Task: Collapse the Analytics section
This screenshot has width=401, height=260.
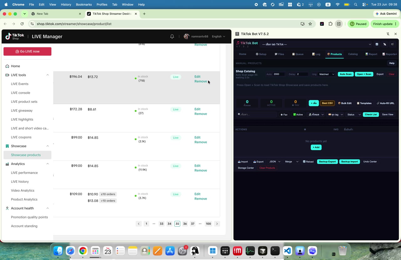Action: tap(48, 164)
